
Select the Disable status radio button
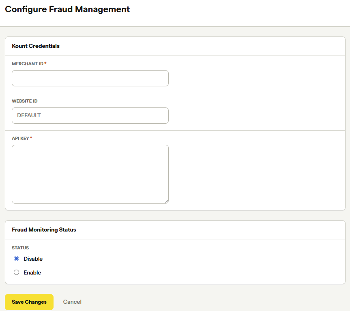point(16,259)
